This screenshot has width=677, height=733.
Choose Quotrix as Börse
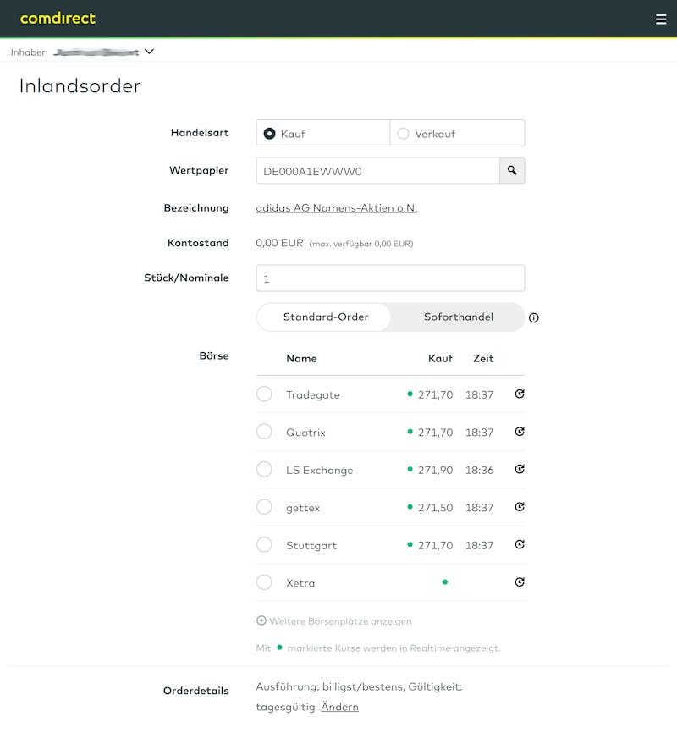coord(264,432)
